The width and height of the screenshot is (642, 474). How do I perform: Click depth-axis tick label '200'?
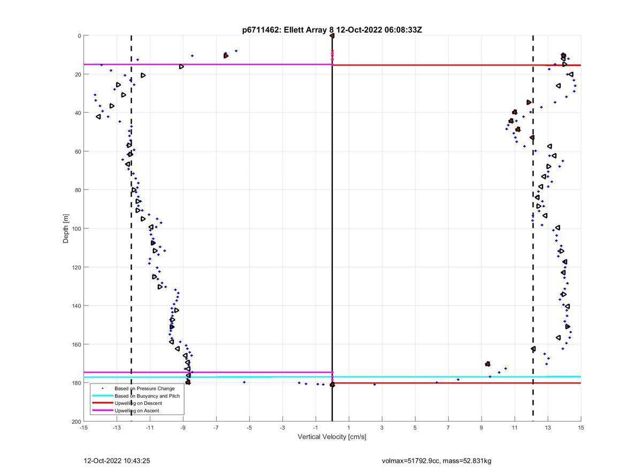pos(76,422)
